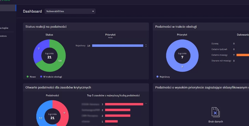This screenshot has height=126, width=249.
Task: Toggle the Najniższy legend marker
Action: point(157,77)
